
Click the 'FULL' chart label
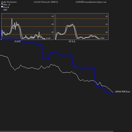click(x=72, y=41)
